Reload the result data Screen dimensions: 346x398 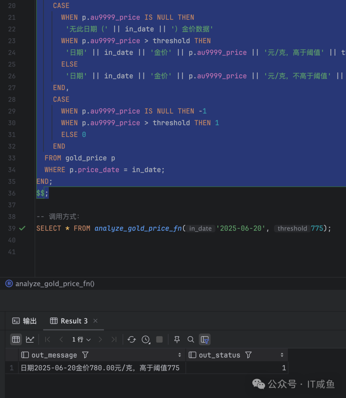(x=132, y=339)
